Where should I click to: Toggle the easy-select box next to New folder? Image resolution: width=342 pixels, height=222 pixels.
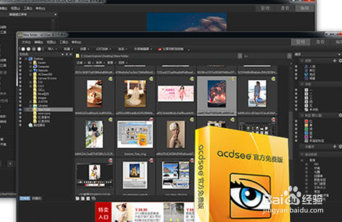pos(20,110)
